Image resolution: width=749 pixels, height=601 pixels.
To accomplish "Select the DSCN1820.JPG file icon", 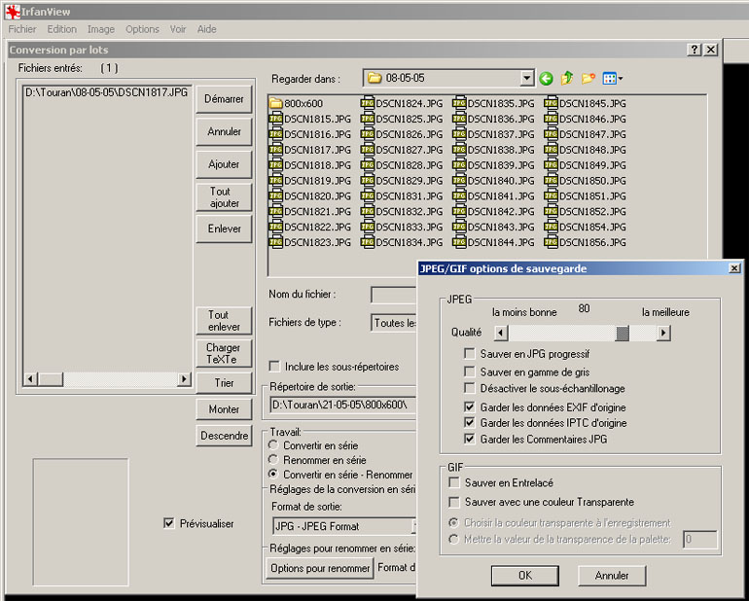I will click(275, 195).
